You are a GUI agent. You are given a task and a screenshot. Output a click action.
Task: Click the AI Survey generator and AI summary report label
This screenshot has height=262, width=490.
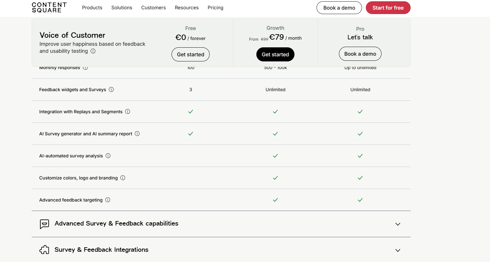click(x=85, y=134)
